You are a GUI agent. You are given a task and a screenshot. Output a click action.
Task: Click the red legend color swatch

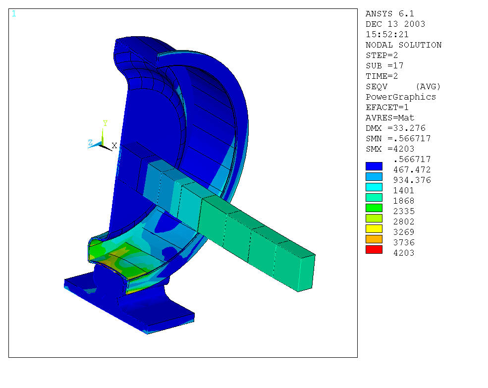[374, 250]
